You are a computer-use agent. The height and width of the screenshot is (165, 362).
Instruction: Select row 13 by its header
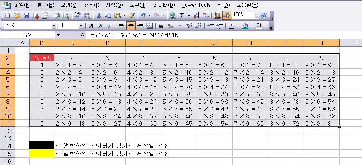click(x=8, y=138)
